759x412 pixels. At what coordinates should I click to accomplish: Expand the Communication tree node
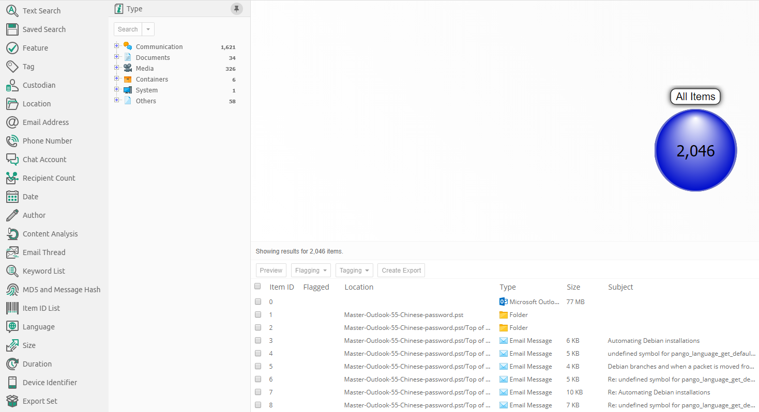[117, 46]
